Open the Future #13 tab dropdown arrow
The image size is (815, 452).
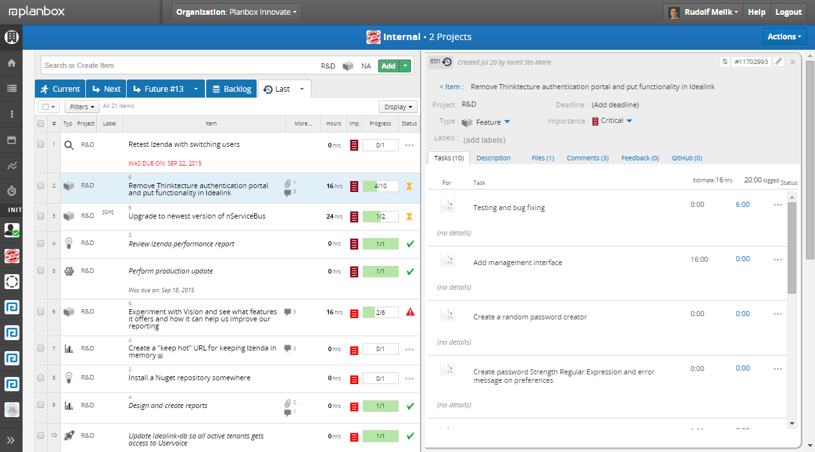[x=196, y=89]
